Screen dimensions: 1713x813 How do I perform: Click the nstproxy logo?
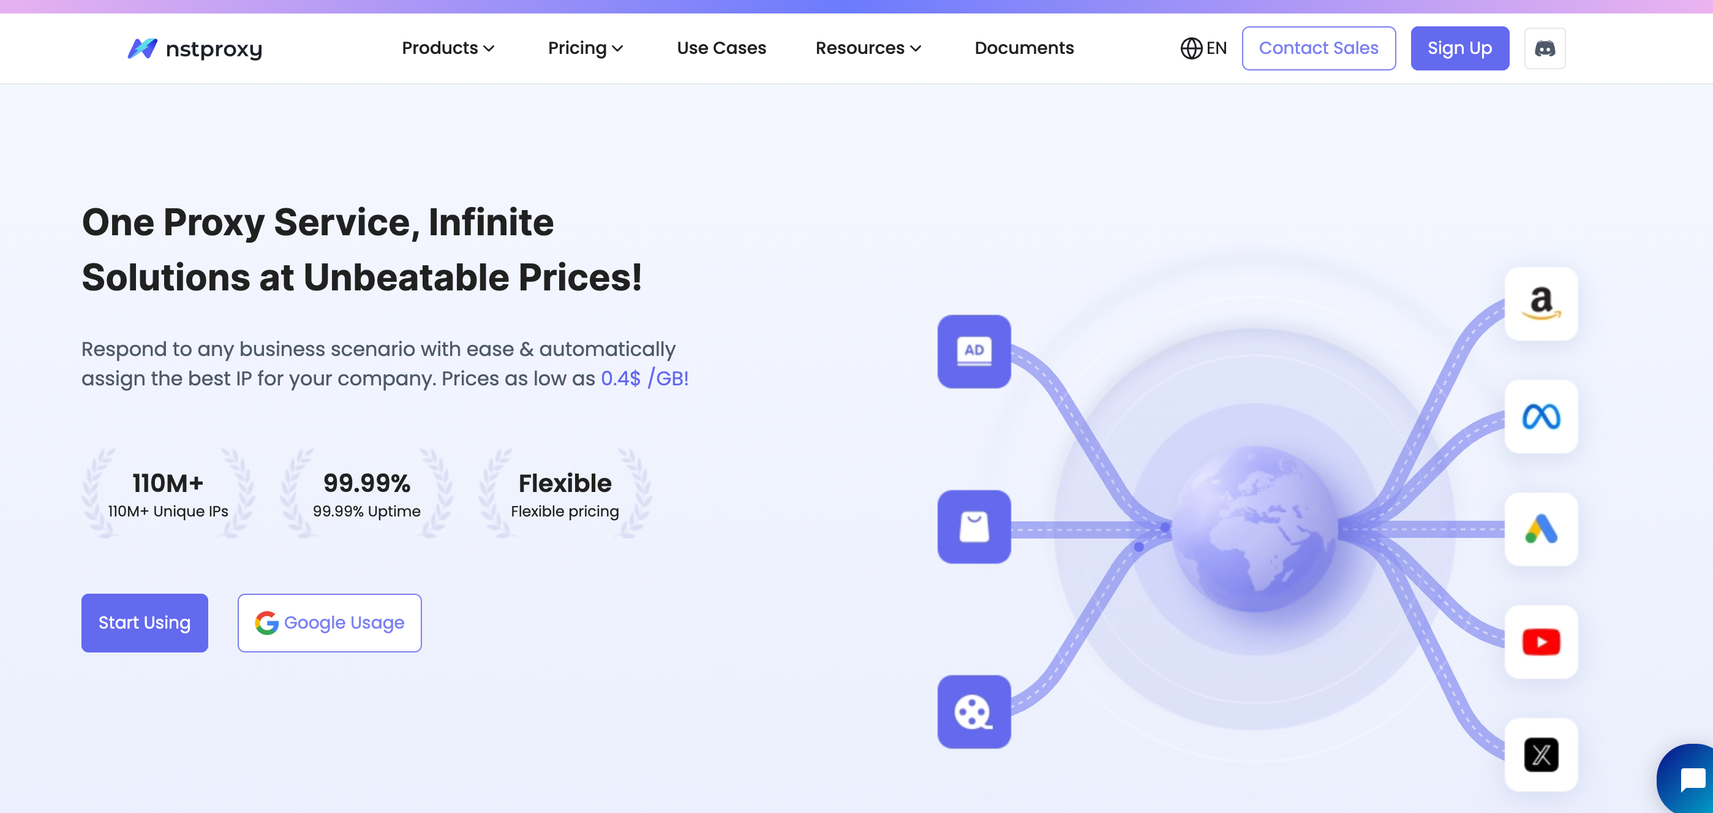[x=195, y=48]
